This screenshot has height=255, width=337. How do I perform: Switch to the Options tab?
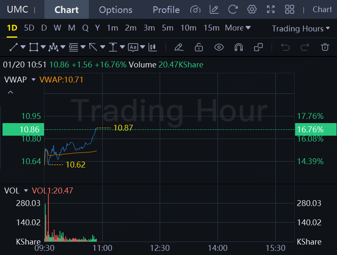[116, 10]
